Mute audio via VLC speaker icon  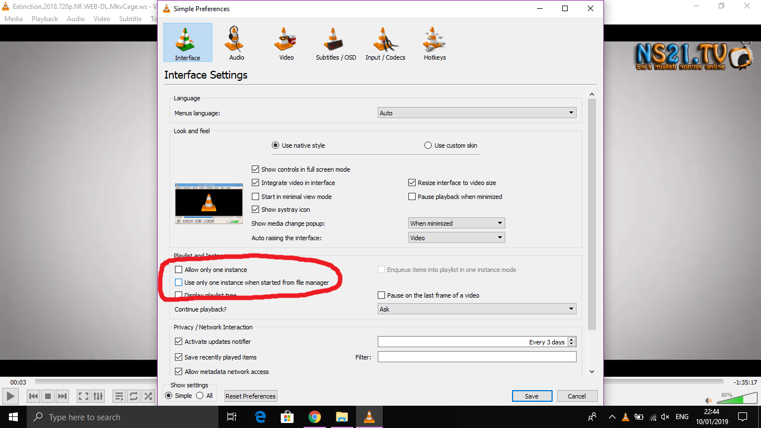click(708, 400)
